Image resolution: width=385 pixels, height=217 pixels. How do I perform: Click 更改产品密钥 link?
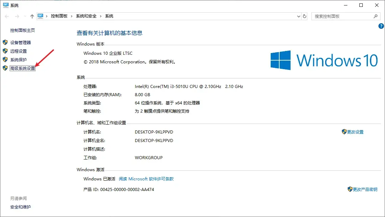365,190
